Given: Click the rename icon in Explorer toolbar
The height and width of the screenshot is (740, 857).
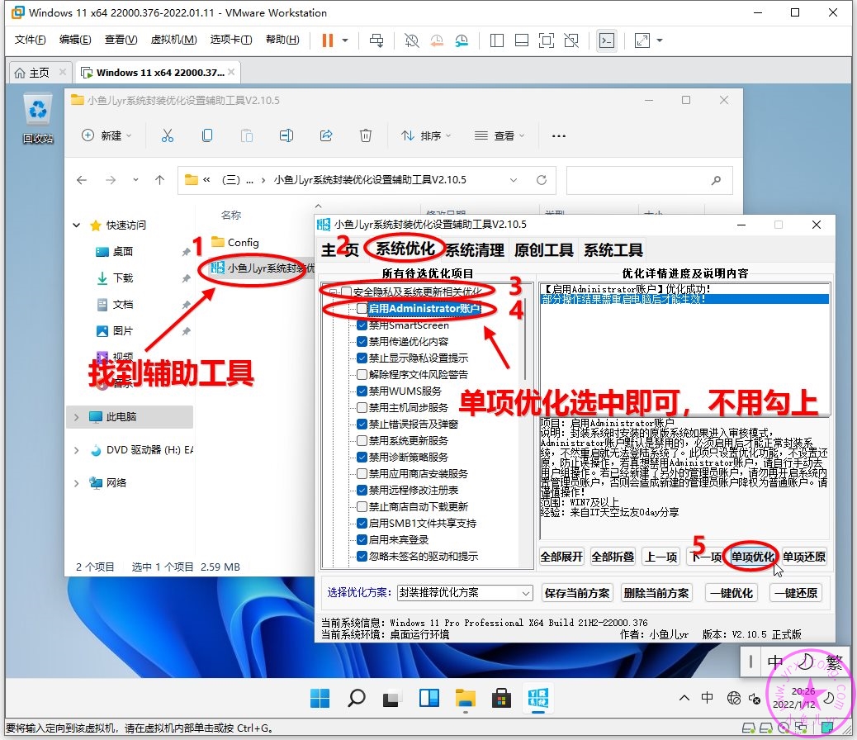Looking at the screenshot, I should (286, 135).
